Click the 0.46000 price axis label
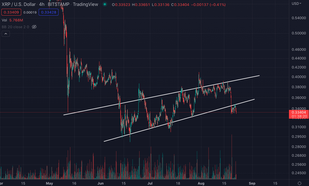The width and height of the screenshot is (309, 186). tap(299, 50)
